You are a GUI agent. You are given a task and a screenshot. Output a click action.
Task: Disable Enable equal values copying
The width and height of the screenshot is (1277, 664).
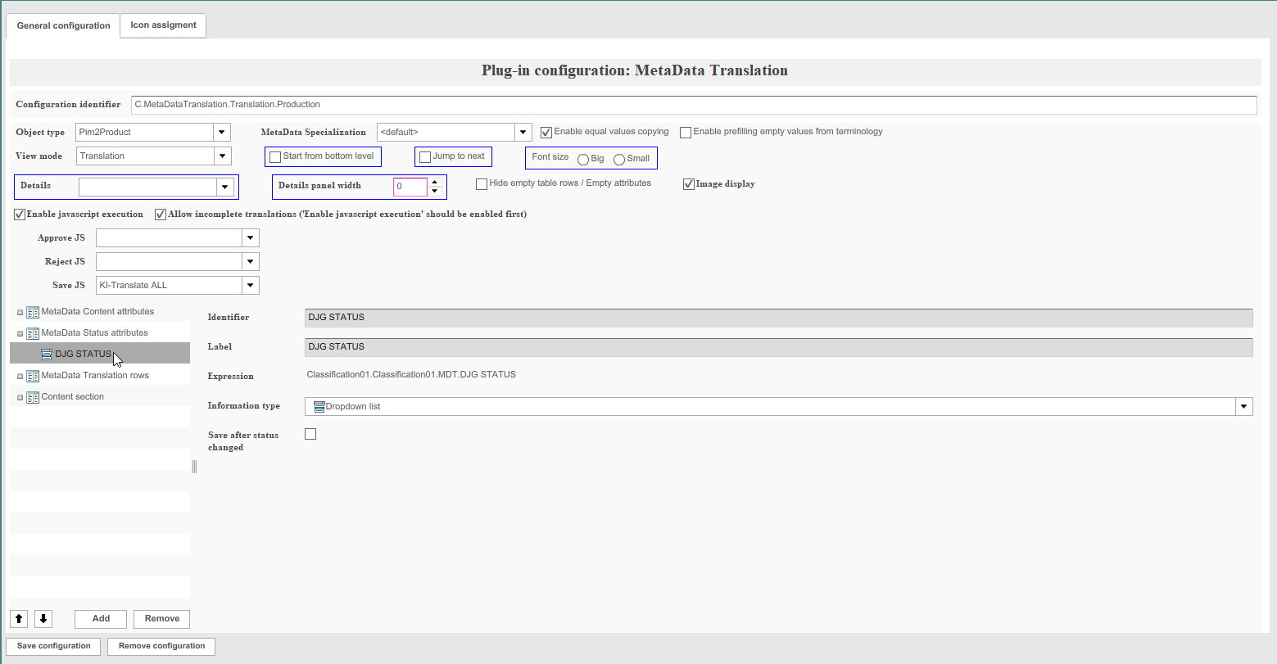(546, 131)
